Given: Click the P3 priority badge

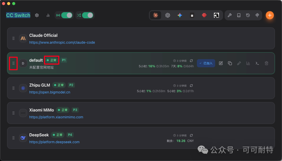Looking at the screenshot, I should point(75,110).
